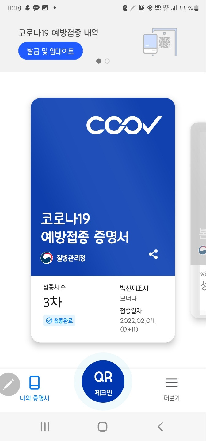Tap the 질병관리청 emblem icon
The height and width of the screenshot is (441, 206).
47,258
